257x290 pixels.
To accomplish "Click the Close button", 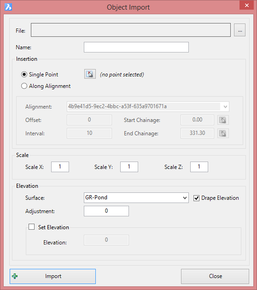I will point(215,276).
